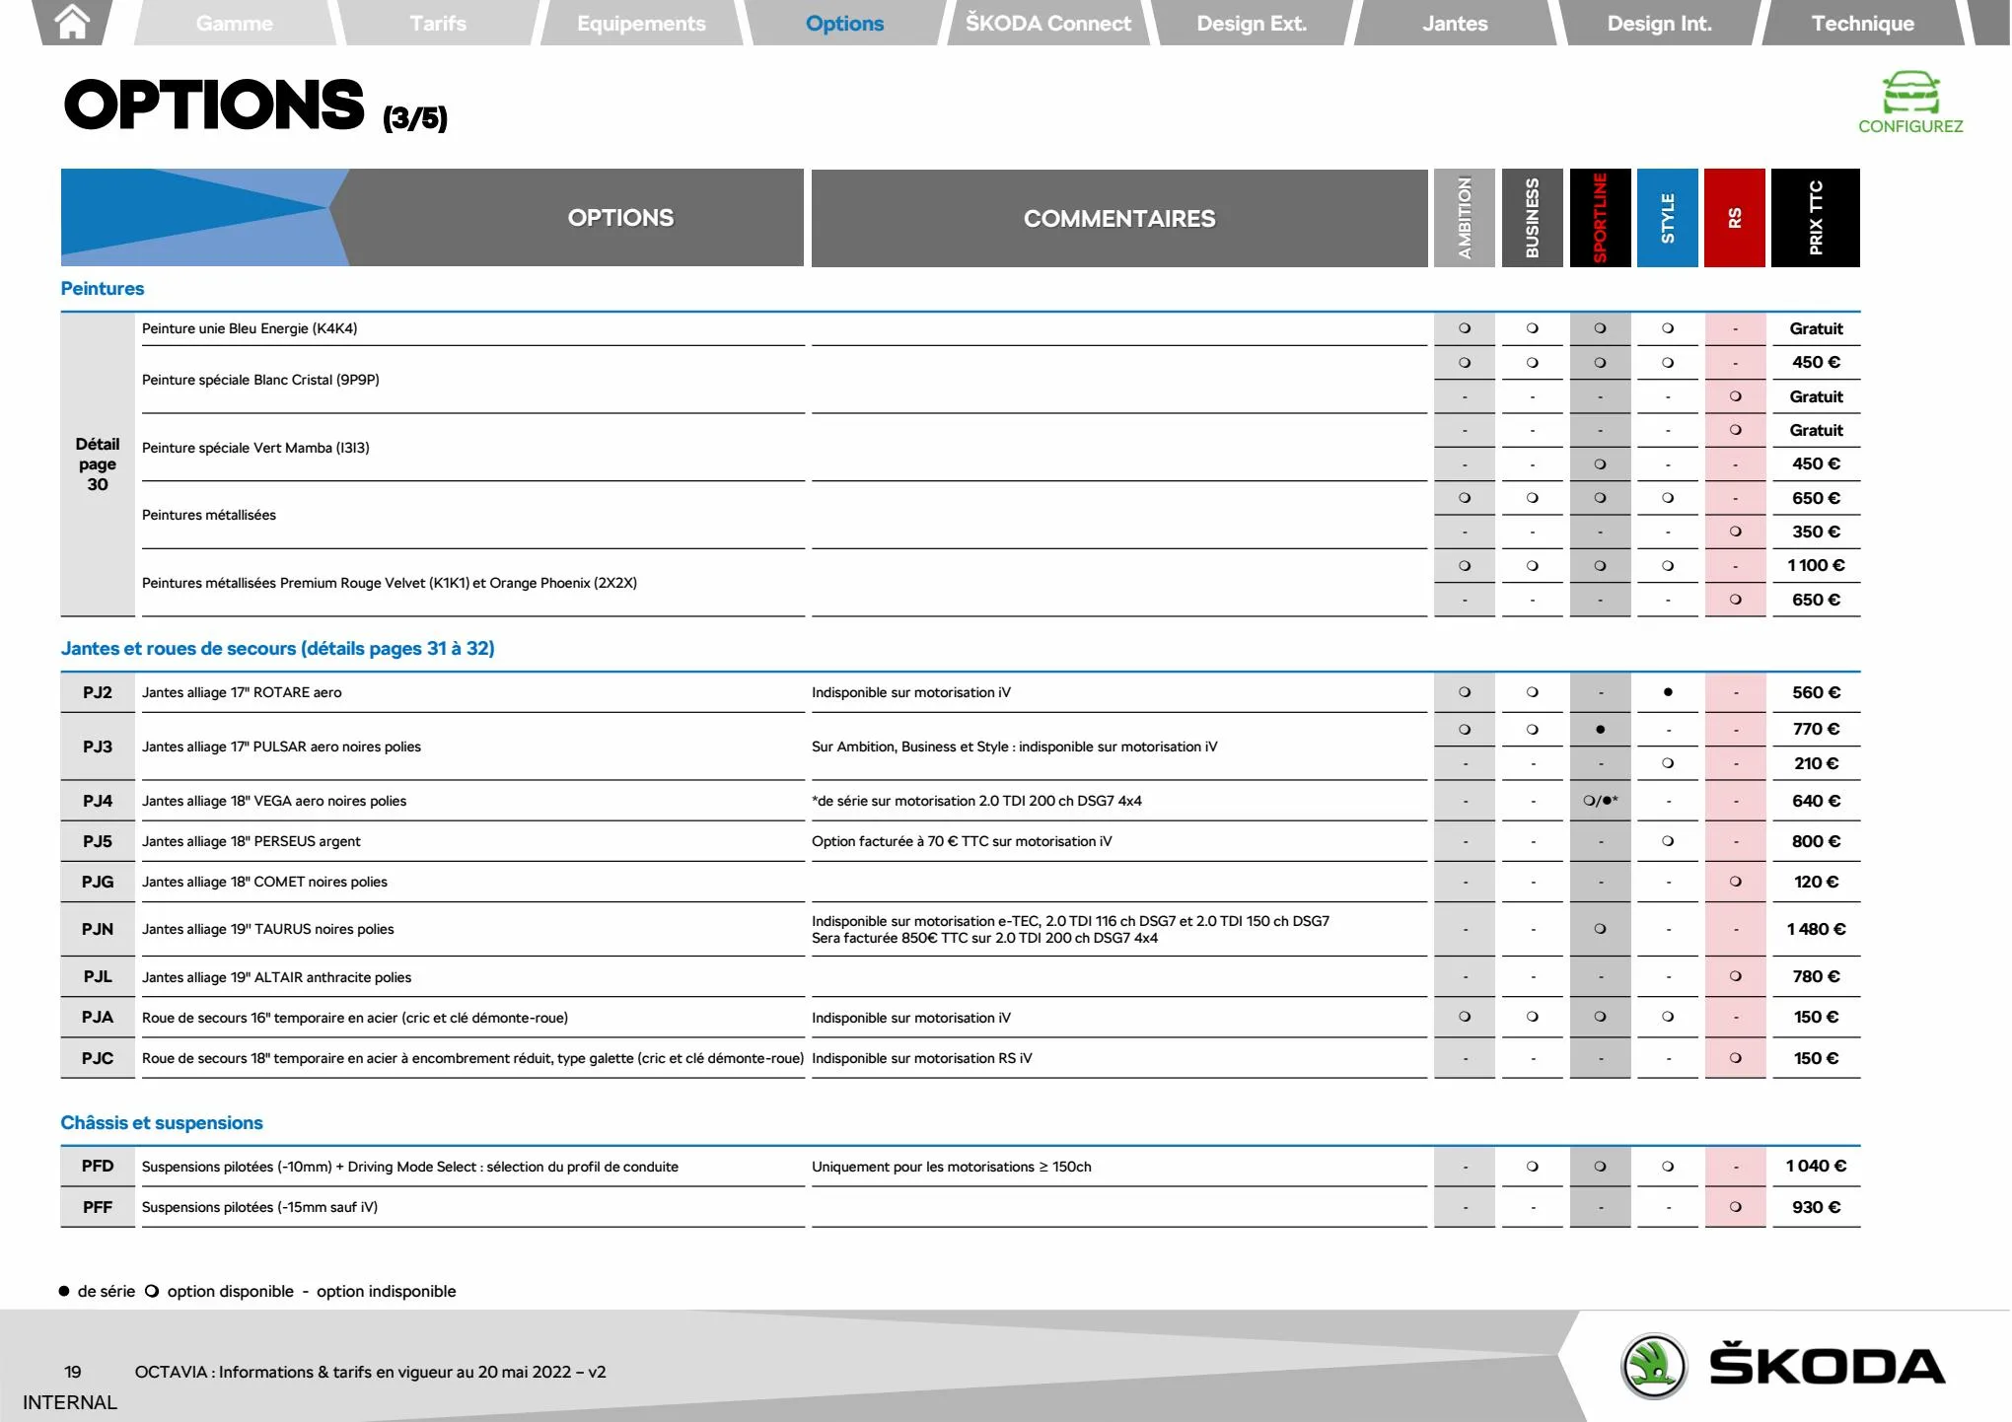The image size is (2012, 1422).
Task: Click option code PFD
Action: coord(98,1166)
